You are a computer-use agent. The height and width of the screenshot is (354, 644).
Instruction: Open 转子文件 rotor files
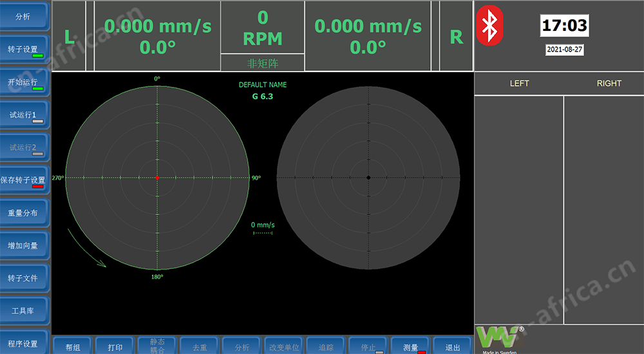24,278
